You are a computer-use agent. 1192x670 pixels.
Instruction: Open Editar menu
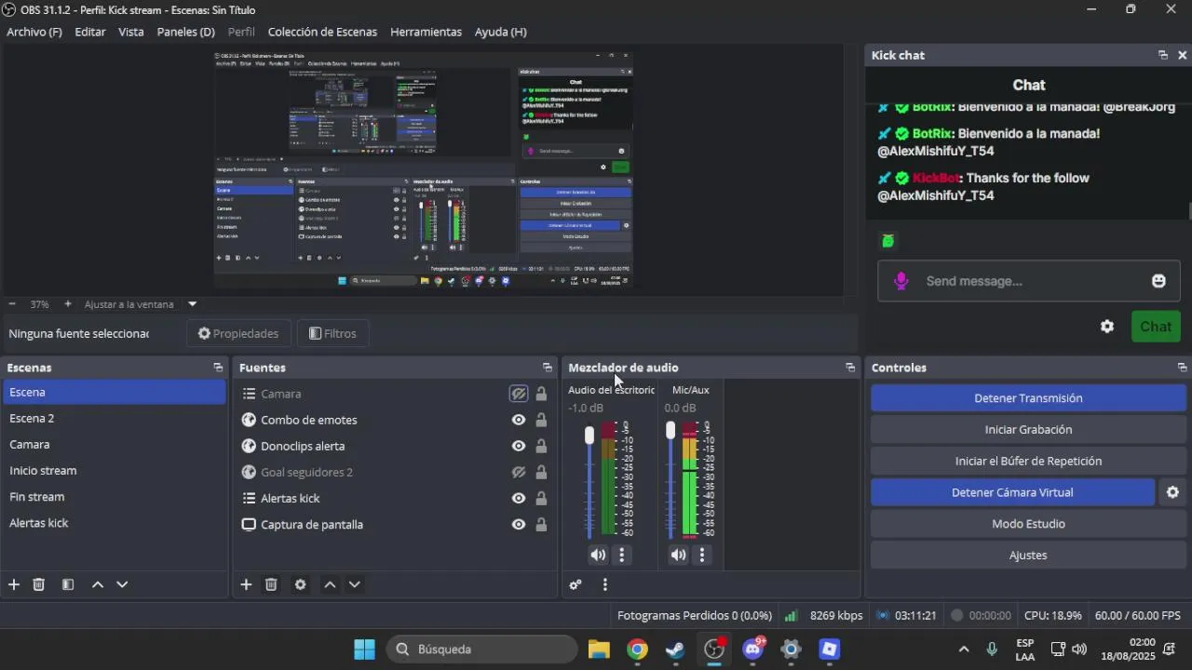[x=90, y=32]
